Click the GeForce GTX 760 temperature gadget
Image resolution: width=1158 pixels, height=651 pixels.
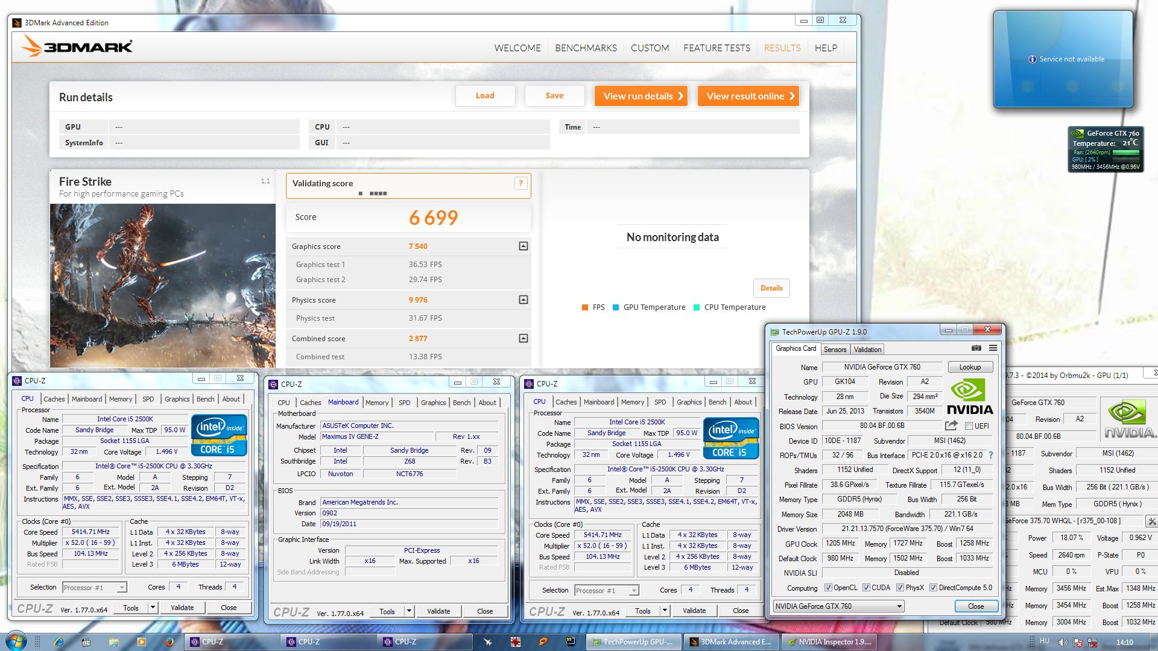point(1106,149)
